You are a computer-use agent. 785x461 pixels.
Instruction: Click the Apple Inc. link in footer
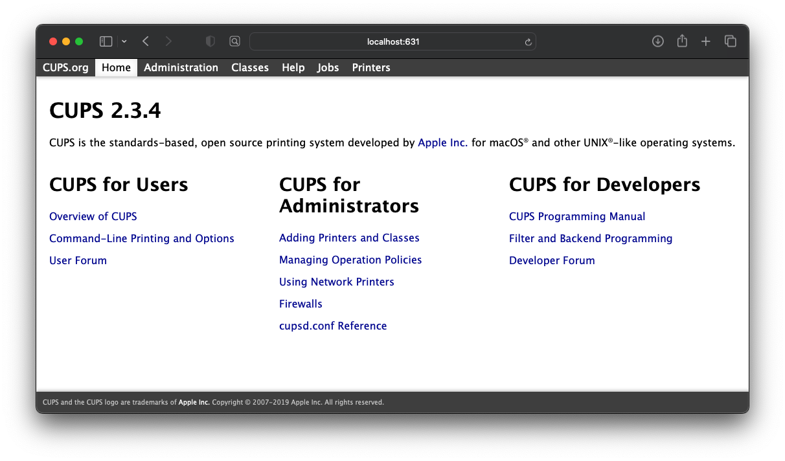pos(194,402)
